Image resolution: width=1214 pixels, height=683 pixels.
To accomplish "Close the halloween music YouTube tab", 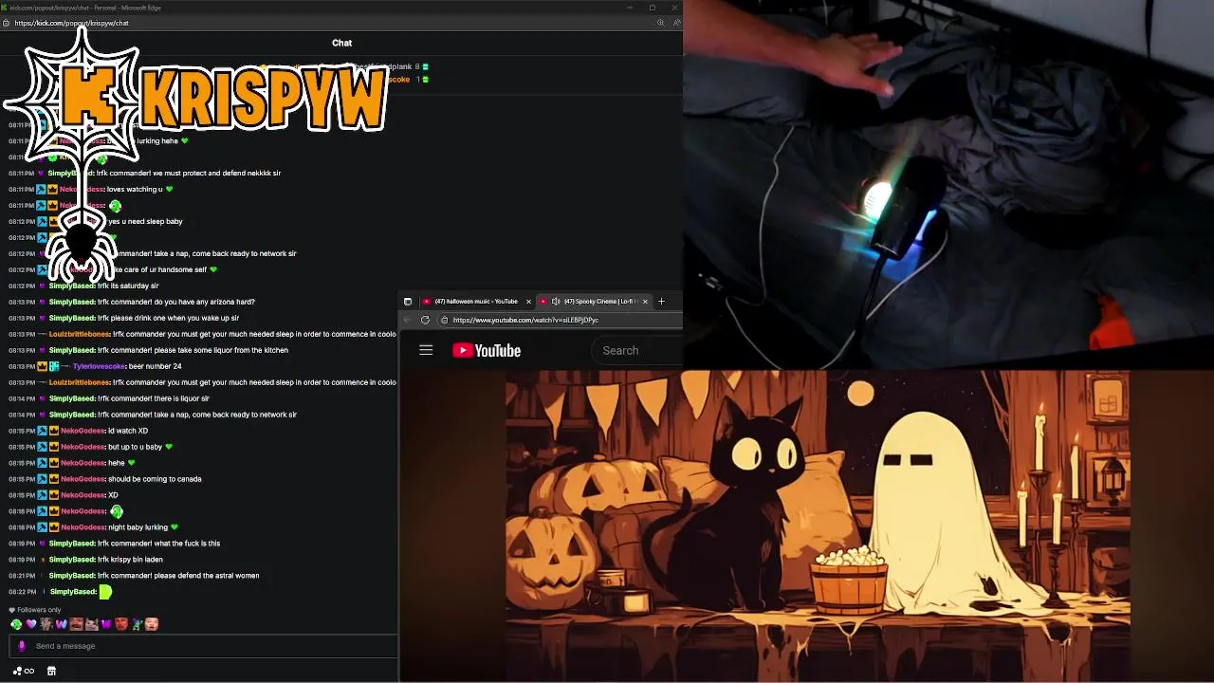I will tap(528, 302).
